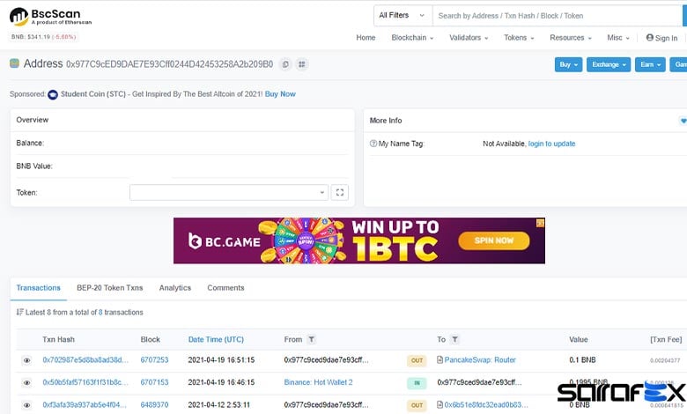Open the Exchange dropdown button

tap(609, 64)
